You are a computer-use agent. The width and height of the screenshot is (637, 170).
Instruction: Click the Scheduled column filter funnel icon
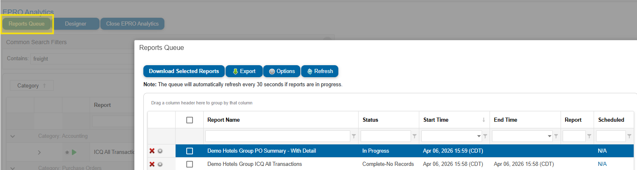pyautogui.click(x=629, y=136)
